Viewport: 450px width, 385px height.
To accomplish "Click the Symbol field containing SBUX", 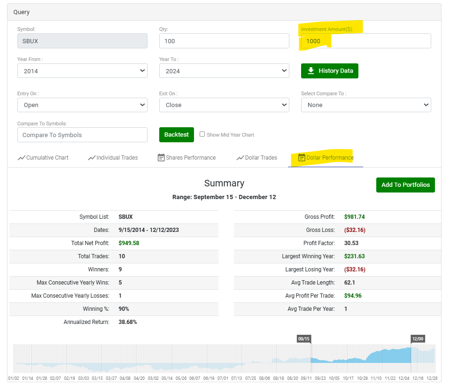I will 82,41.
